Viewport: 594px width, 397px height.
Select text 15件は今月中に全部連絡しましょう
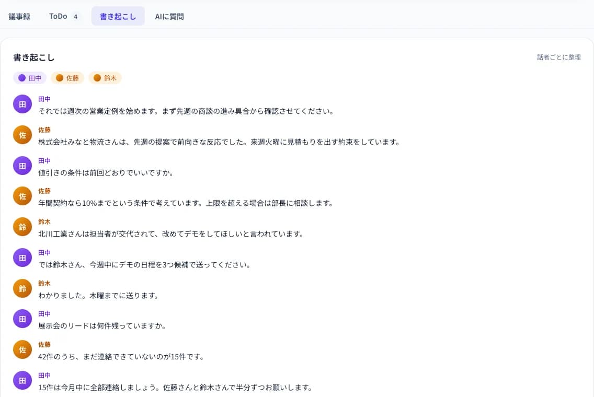(x=175, y=388)
